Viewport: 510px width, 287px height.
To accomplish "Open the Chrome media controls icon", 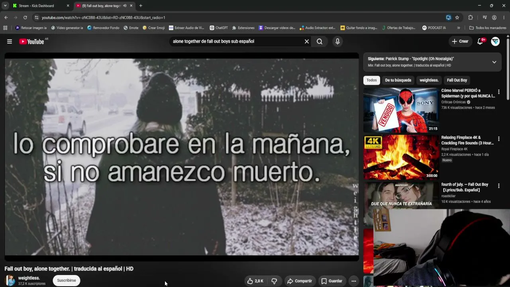I will pyautogui.click(x=484, y=18).
